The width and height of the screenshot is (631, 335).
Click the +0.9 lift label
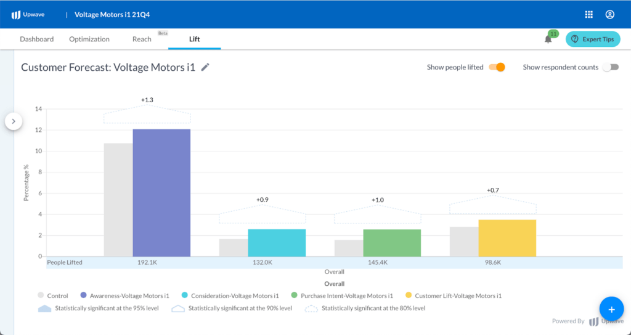click(x=263, y=200)
